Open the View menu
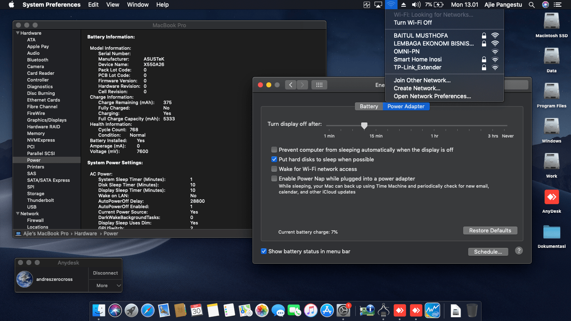Viewport: 571px width, 321px height. [x=113, y=5]
